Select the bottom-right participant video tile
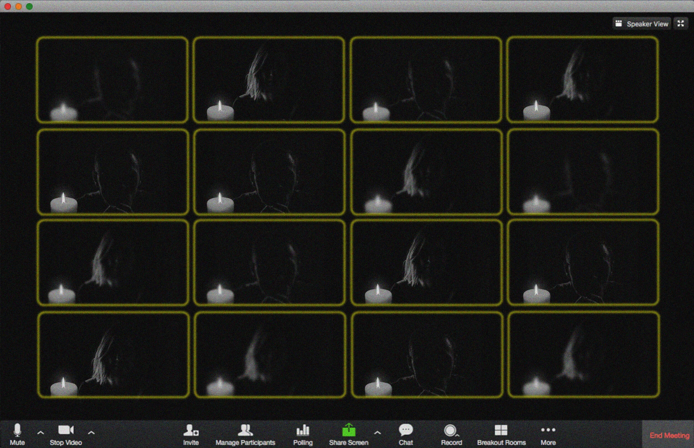This screenshot has width=694, height=448. (583, 354)
